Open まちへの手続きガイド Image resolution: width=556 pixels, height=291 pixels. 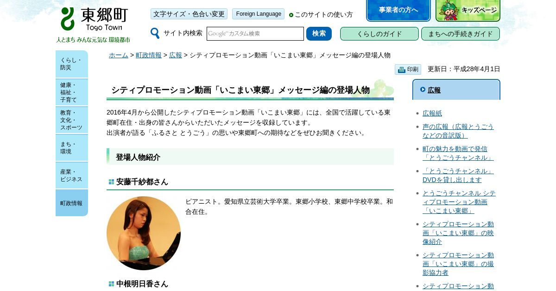click(x=461, y=34)
